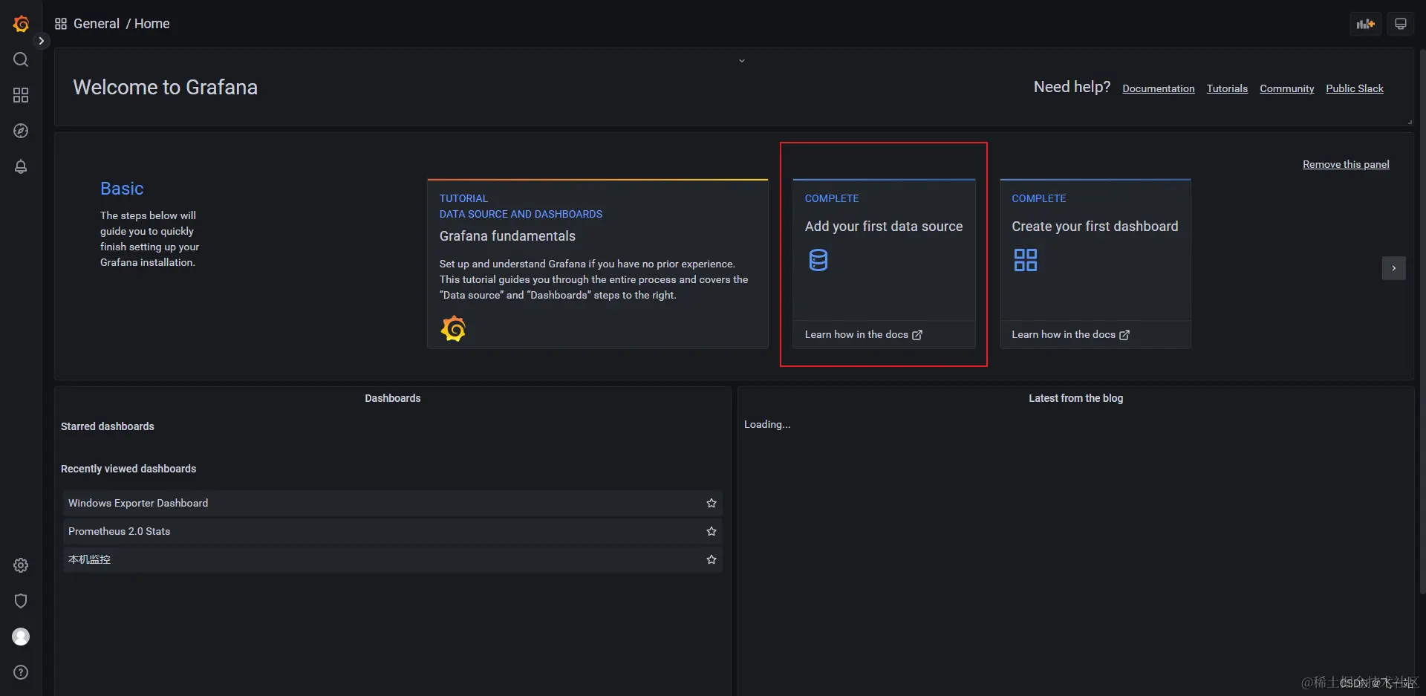Viewport: 1426px width, 696px height.
Task: Show next setup steps with right arrow
Action: [x=1393, y=268]
